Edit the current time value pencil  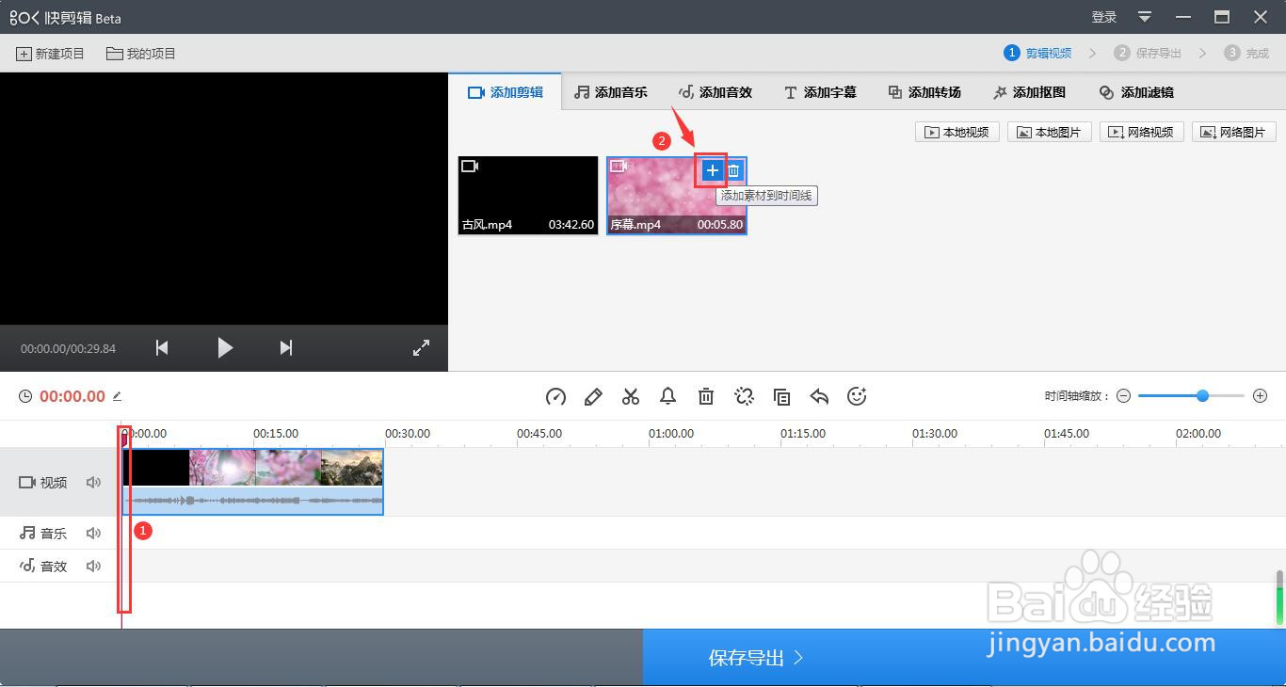point(118,396)
